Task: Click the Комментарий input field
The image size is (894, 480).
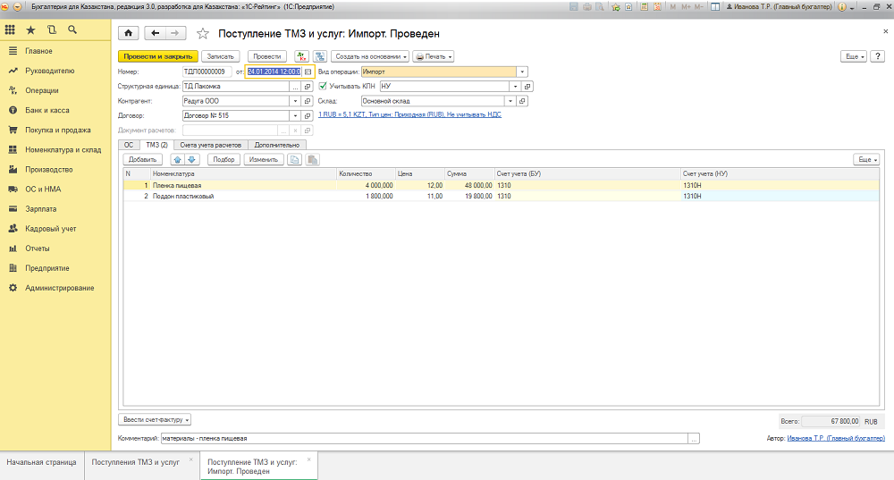Action: (x=425, y=438)
